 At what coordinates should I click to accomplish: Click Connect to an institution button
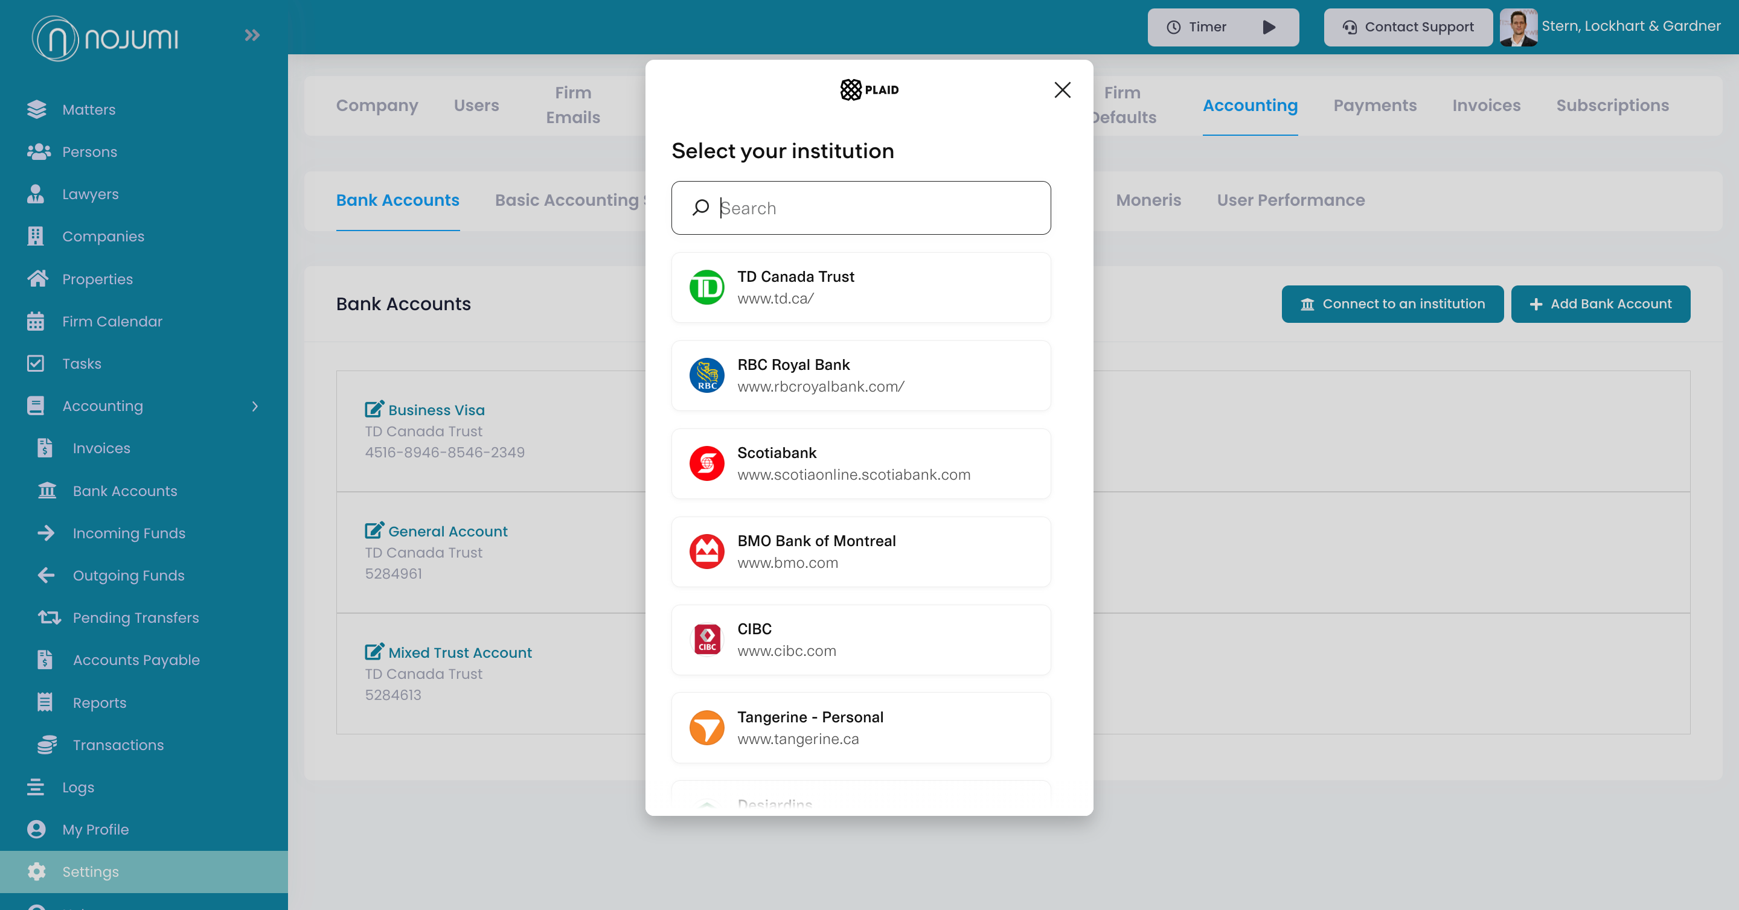tap(1392, 304)
